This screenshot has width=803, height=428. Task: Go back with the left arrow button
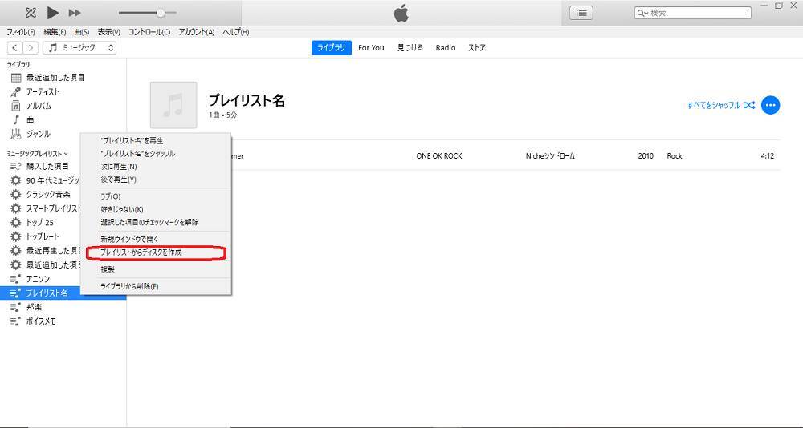[x=14, y=48]
